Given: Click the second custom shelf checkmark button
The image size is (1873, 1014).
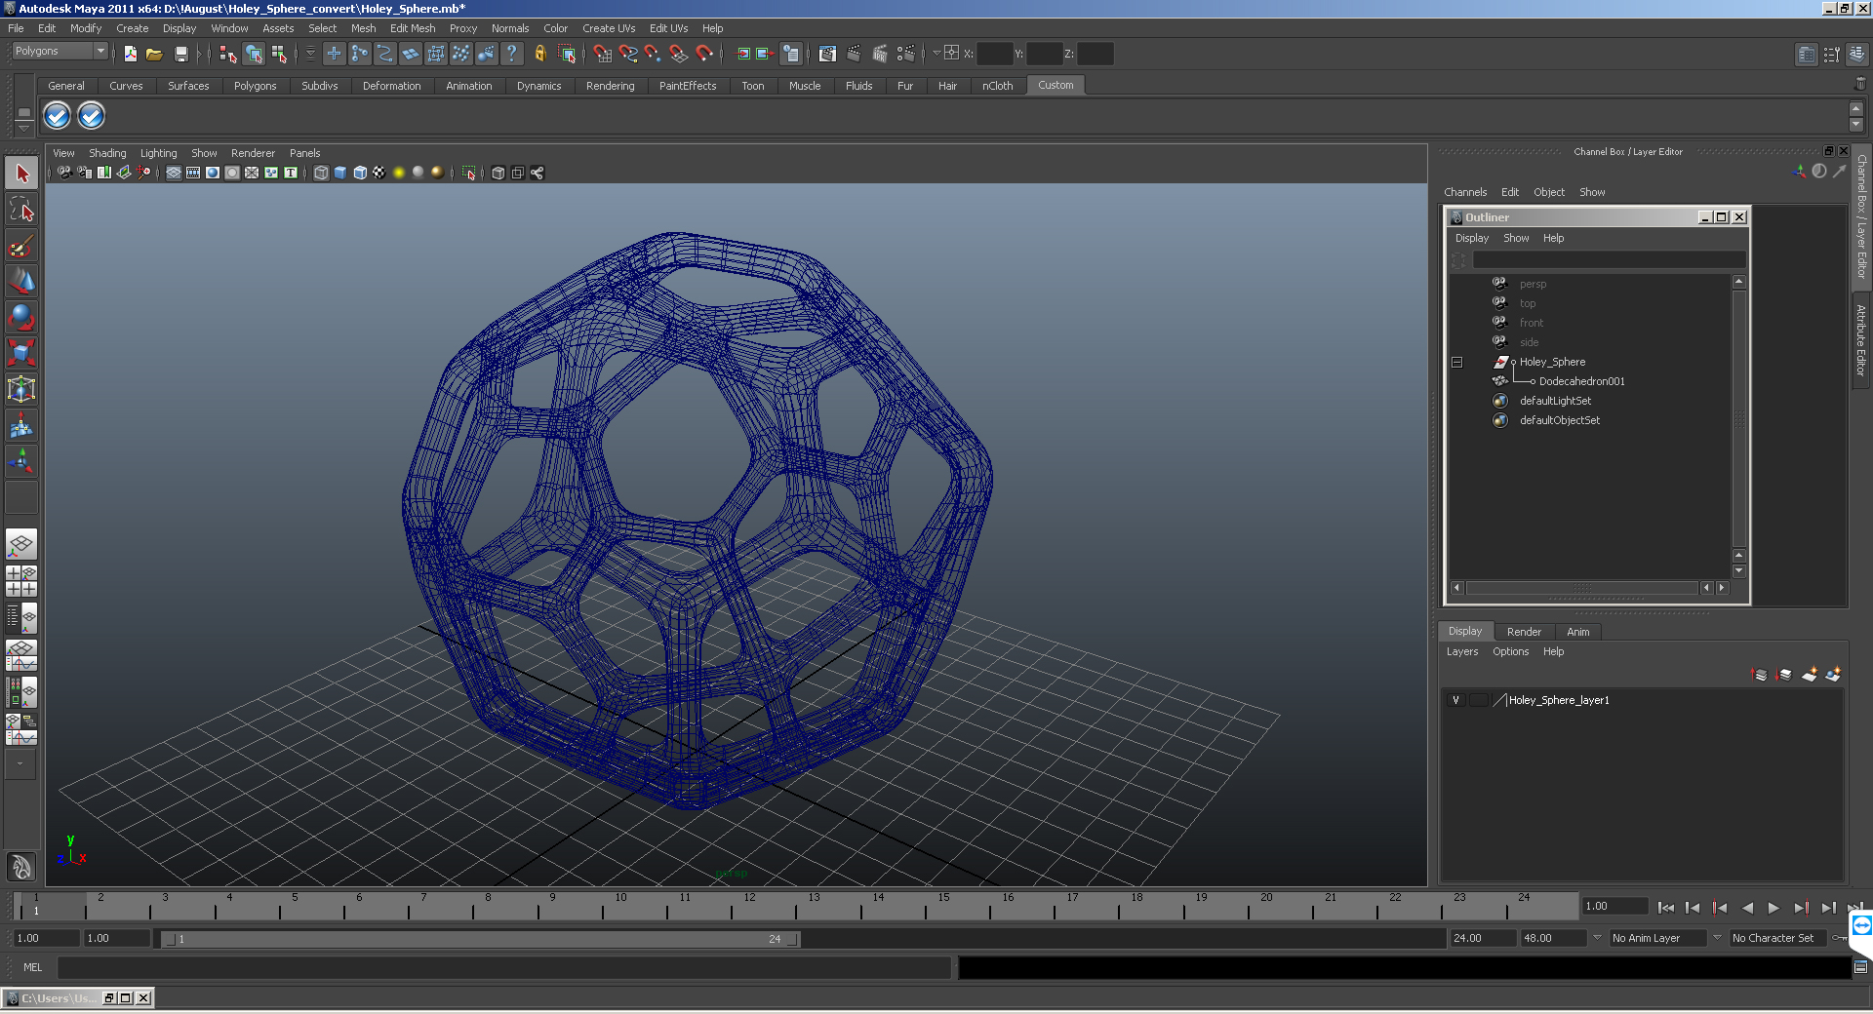Looking at the screenshot, I should tap(91, 116).
